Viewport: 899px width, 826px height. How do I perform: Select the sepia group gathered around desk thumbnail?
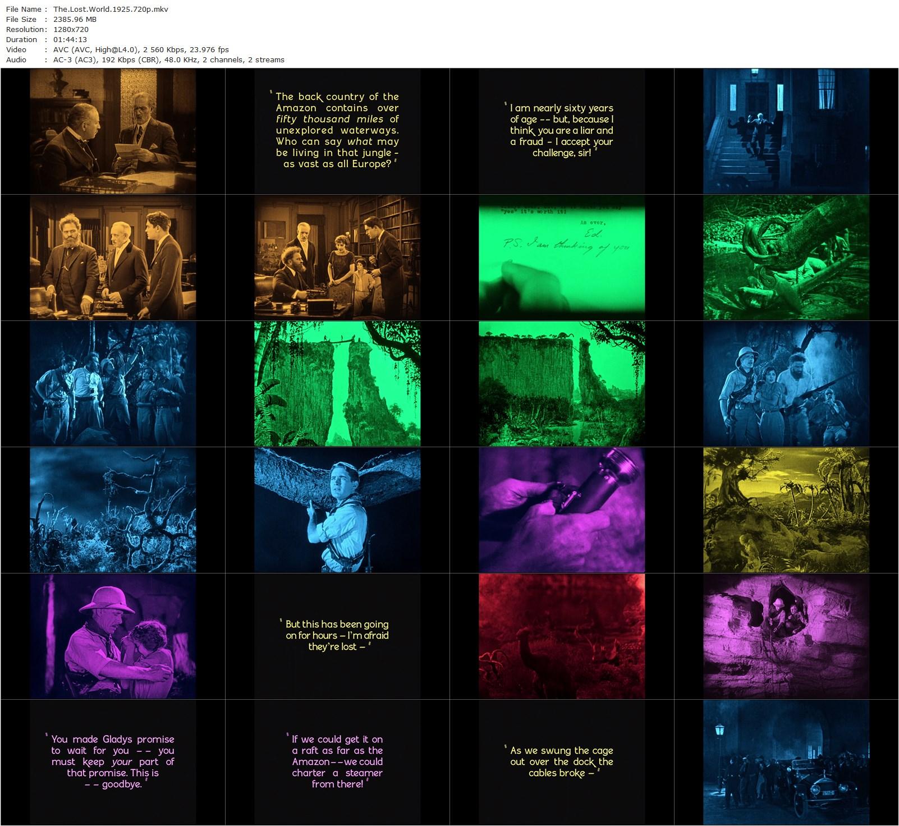[x=337, y=258]
